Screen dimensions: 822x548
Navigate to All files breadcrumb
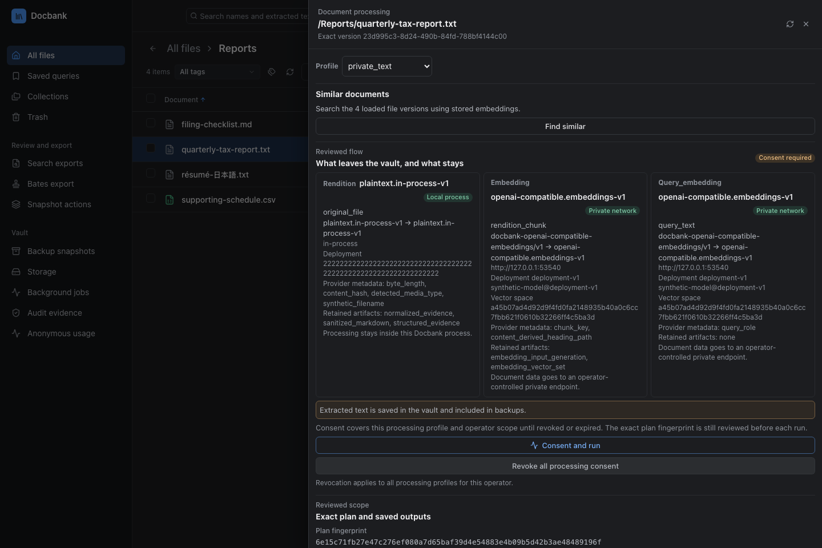pos(183,49)
